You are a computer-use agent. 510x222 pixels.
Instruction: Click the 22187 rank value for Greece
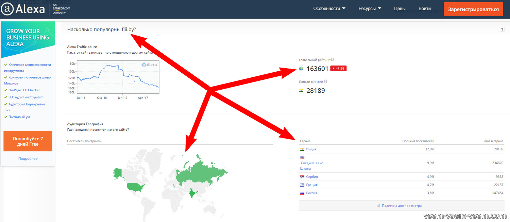[x=498, y=185]
